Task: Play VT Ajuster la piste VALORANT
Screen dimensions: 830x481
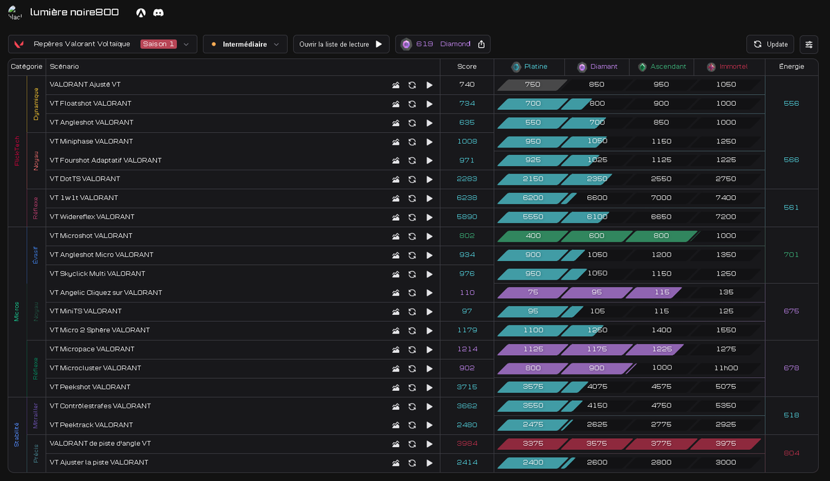Action: coord(430,463)
